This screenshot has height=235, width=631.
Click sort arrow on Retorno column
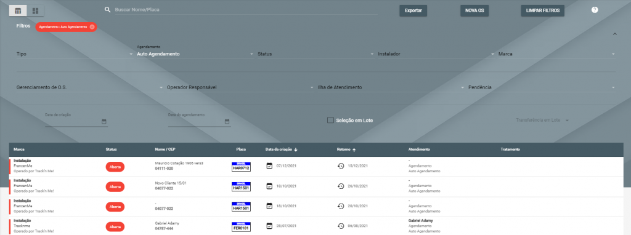[354, 149]
